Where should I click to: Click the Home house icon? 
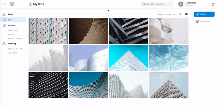coord(4,14)
